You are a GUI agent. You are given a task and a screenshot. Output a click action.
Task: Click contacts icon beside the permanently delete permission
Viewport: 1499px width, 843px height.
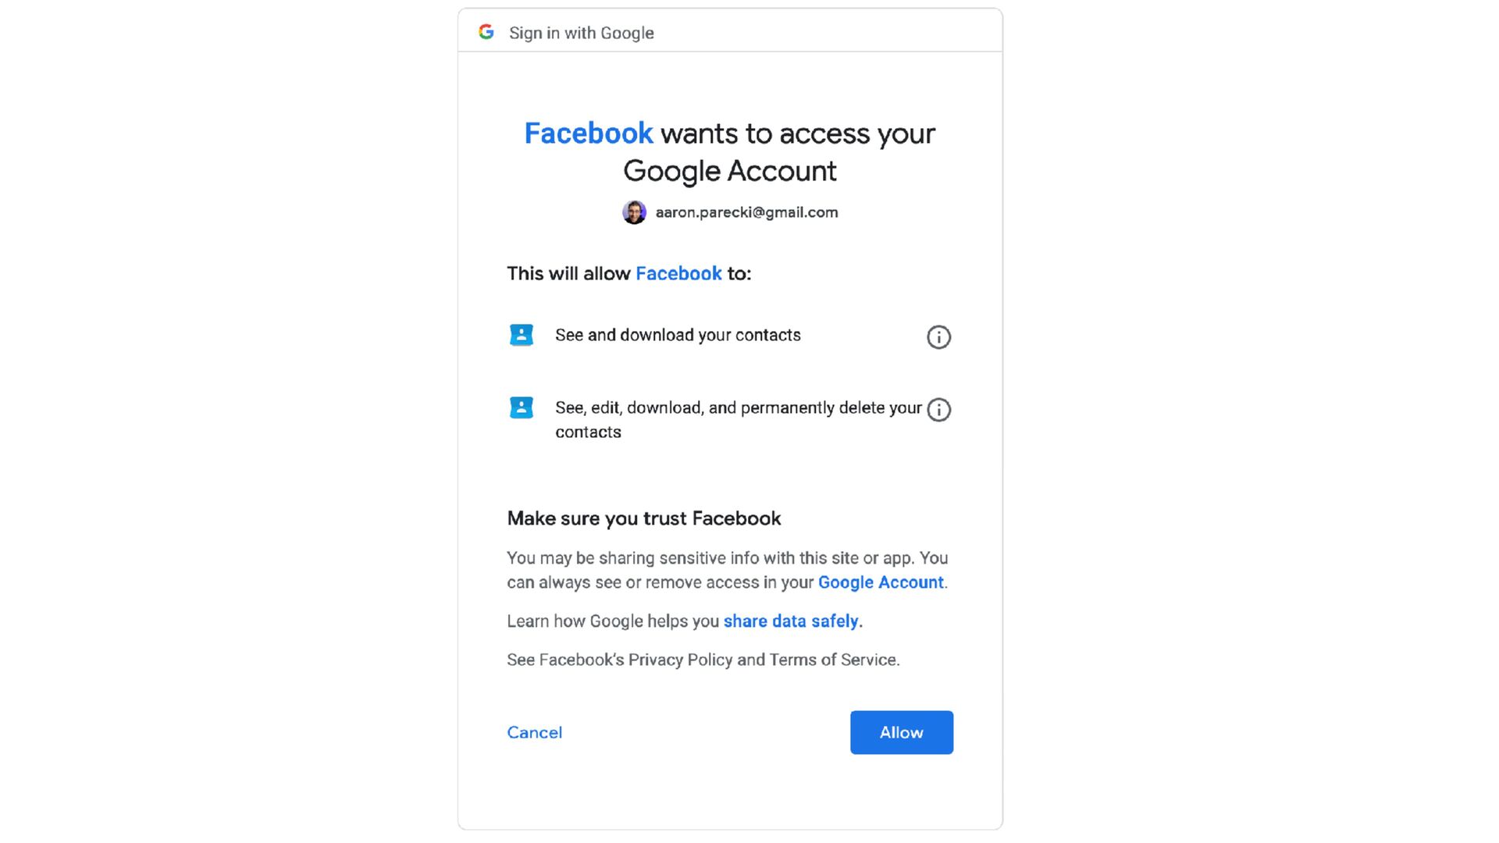point(522,407)
